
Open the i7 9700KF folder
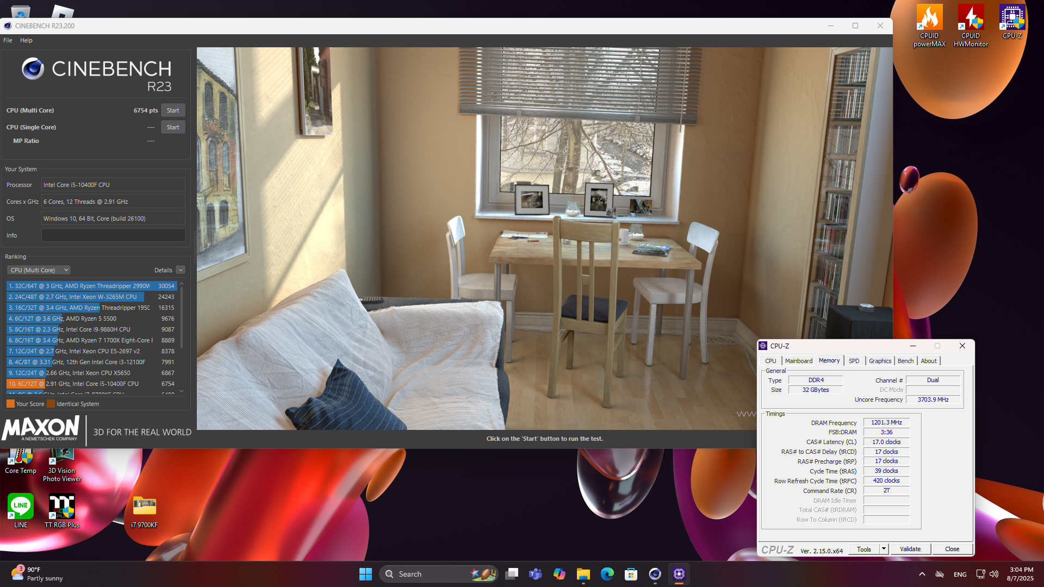tap(144, 511)
